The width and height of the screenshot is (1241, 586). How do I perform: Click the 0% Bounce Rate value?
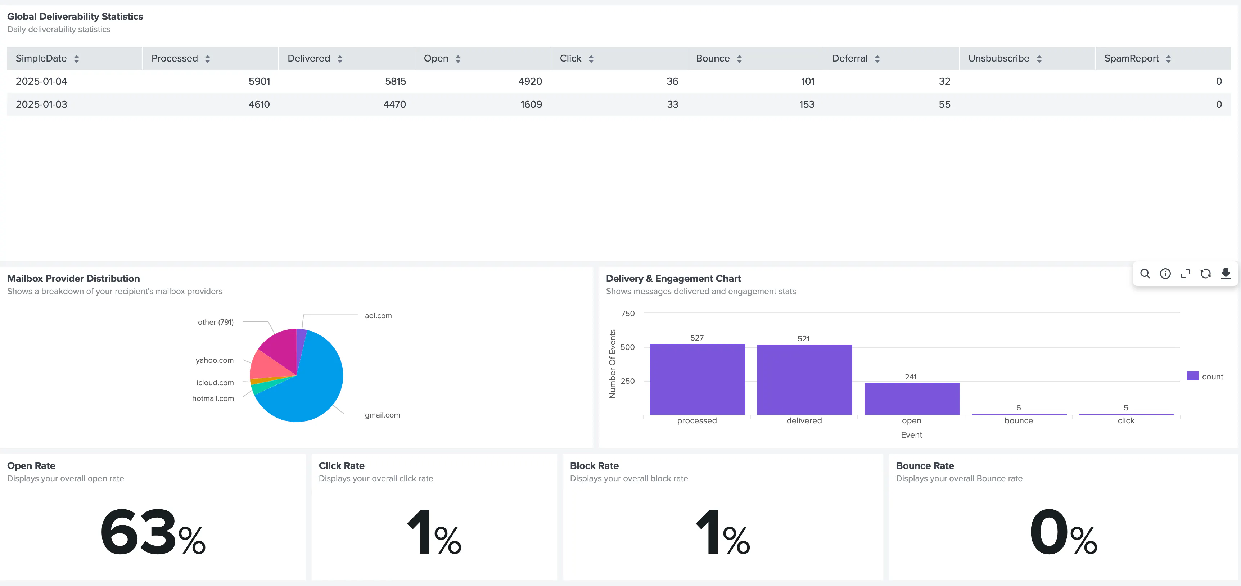tap(1063, 532)
